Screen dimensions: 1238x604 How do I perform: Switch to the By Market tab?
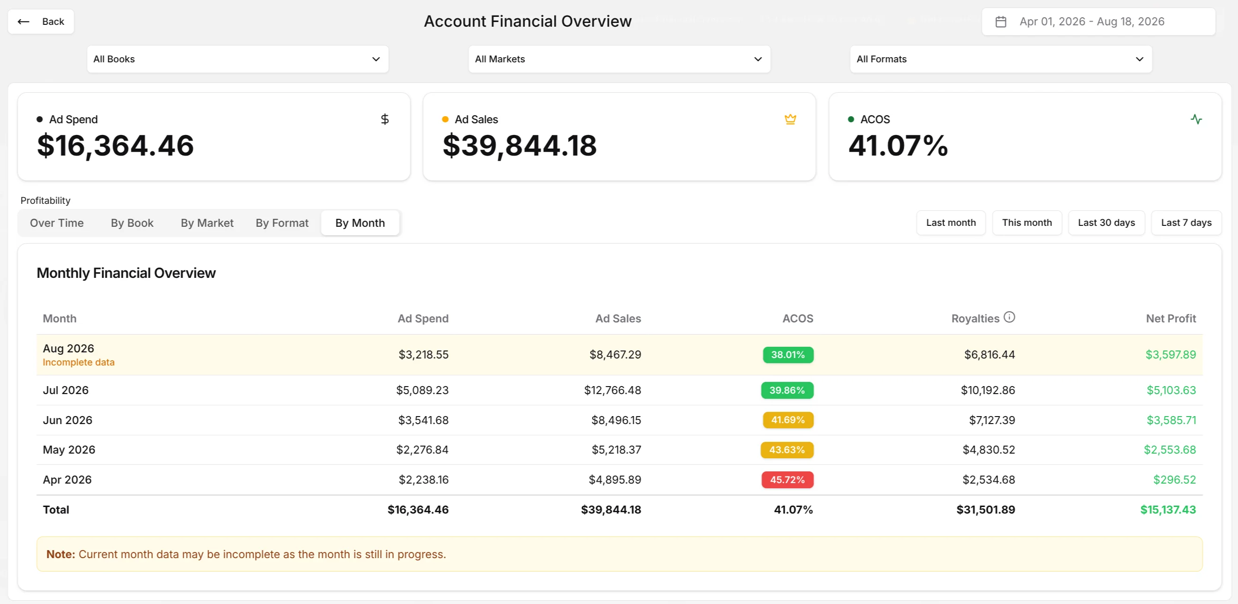(207, 223)
